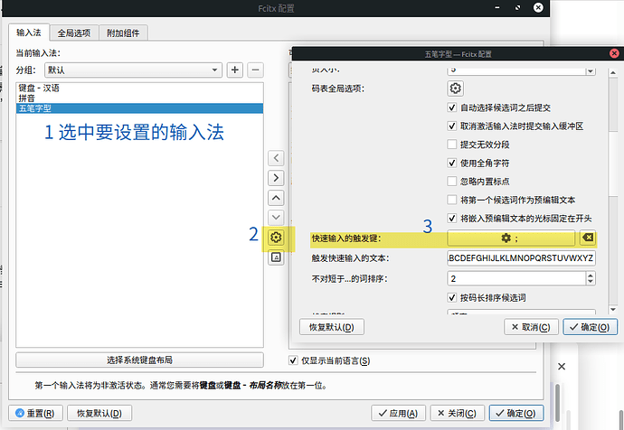Viewport: 624px width, 430px height.
Task: Toggle 将嵌入预编辑文本的光标固定在开头 checkbox
Action: [x=451, y=219]
